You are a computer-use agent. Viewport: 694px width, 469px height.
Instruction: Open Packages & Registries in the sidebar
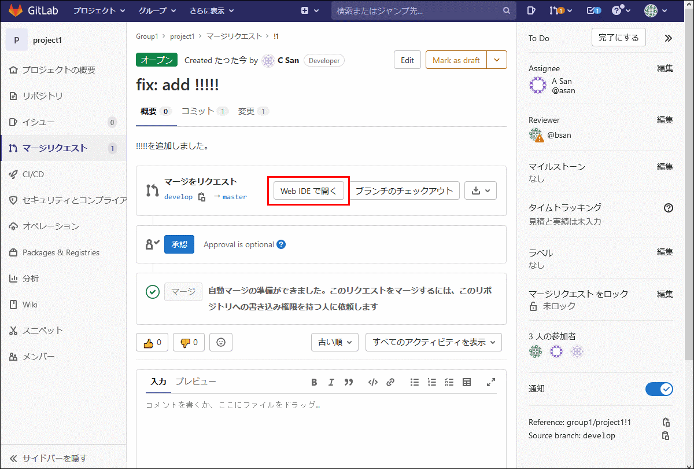click(63, 252)
